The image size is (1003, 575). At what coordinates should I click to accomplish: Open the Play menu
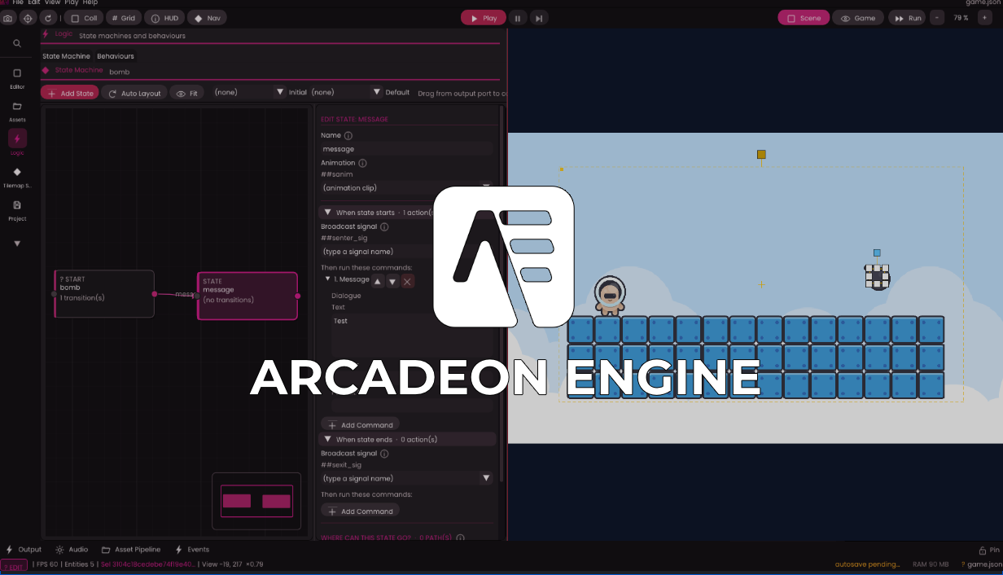click(72, 3)
